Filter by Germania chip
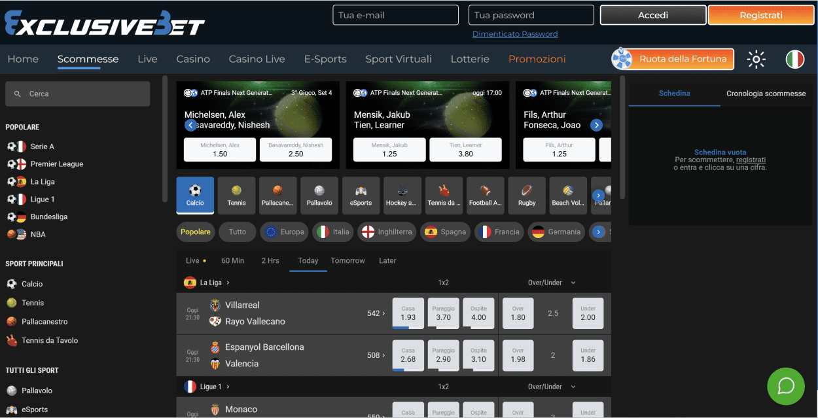This screenshot has height=418, width=818. tap(556, 232)
